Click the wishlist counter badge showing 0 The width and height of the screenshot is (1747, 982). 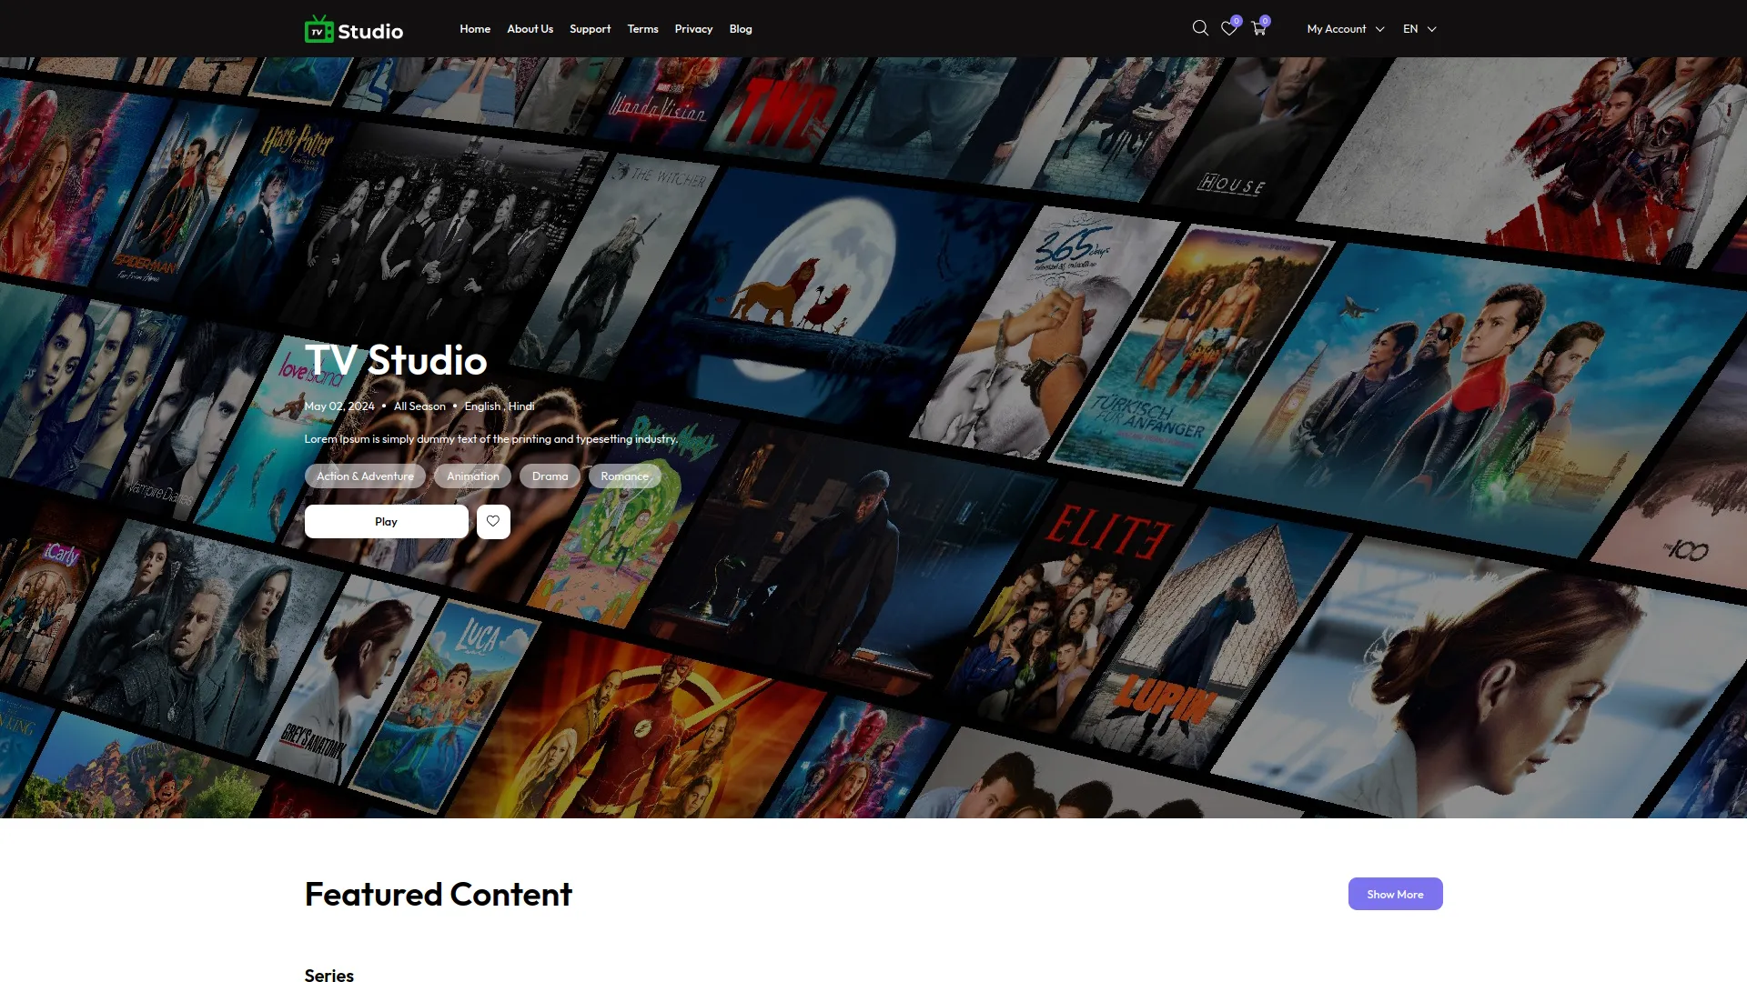pyautogui.click(x=1237, y=20)
